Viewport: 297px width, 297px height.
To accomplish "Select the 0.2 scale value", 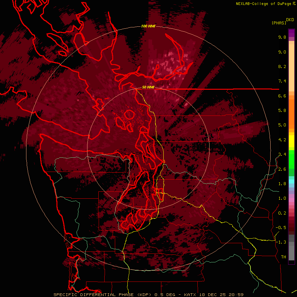I will (282, 213).
